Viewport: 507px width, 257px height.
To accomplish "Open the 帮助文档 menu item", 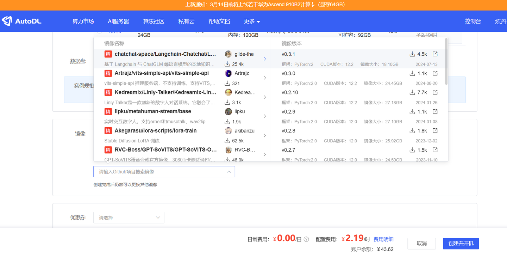I will click(x=219, y=21).
